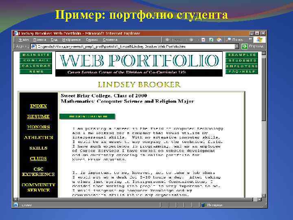The width and height of the screenshot is (293, 220).
Task: Click the horizontal scrollbar left arrow
Action: 15,199
